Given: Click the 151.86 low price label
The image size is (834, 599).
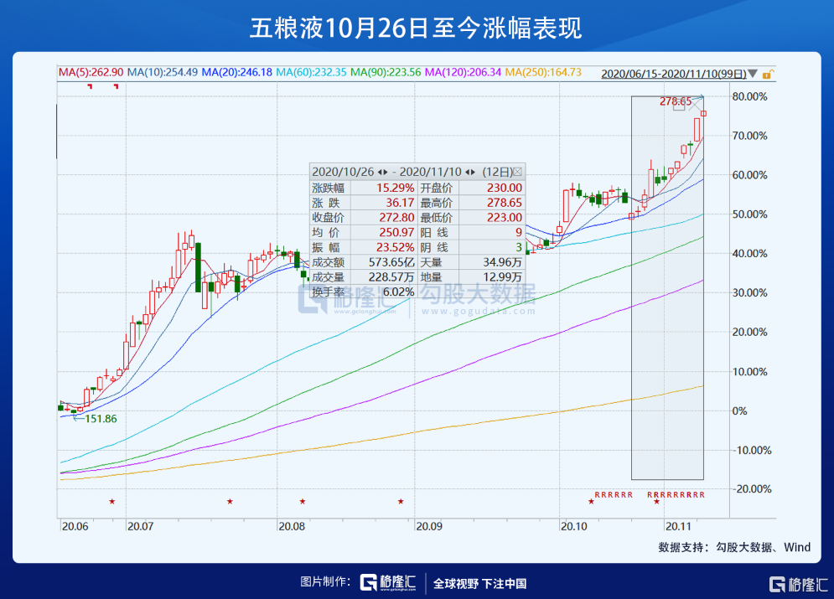Looking at the screenshot, I should point(99,419).
